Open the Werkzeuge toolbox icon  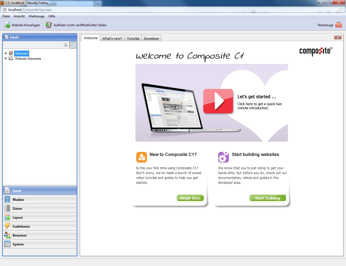338,25
